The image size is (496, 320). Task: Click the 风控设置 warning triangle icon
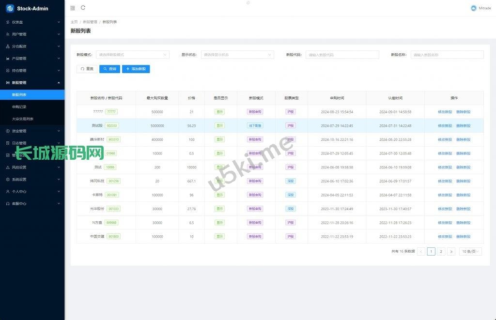[8, 168]
